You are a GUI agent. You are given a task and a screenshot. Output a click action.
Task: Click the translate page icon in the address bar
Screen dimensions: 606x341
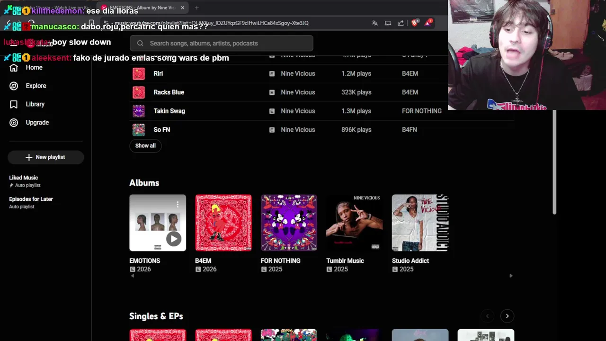click(374, 23)
